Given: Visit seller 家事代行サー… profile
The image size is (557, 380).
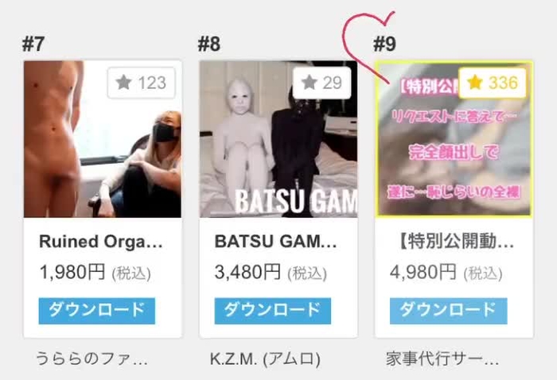Looking at the screenshot, I should [x=442, y=359].
